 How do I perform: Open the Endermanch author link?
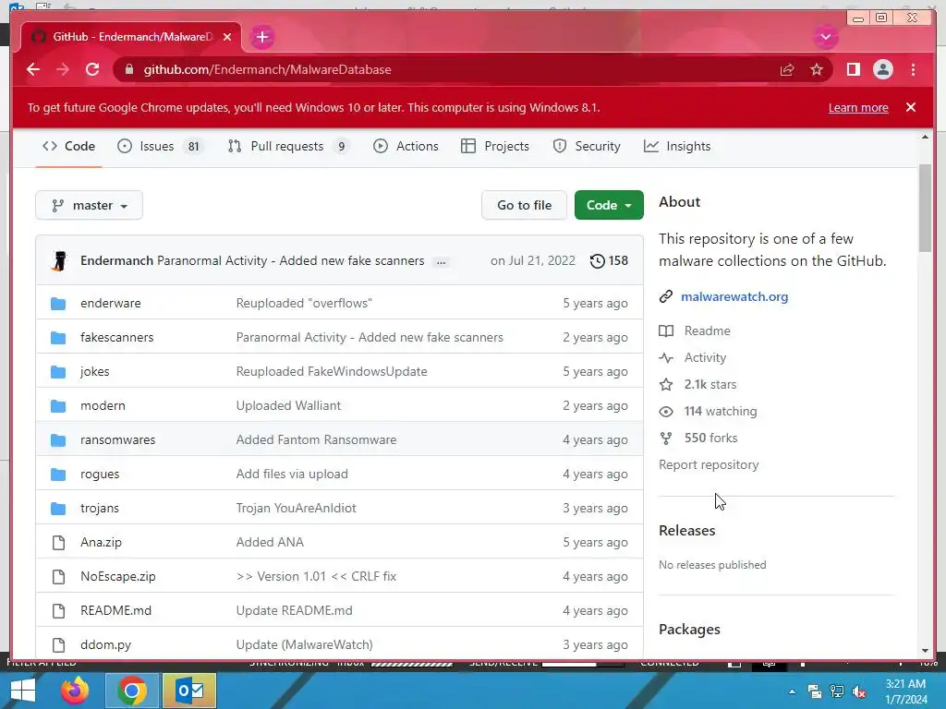pyautogui.click(x=116, y=260)
